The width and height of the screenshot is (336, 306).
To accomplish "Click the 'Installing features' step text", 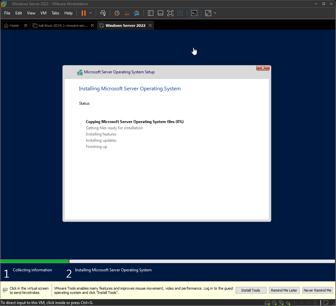I will pos(101,134).
